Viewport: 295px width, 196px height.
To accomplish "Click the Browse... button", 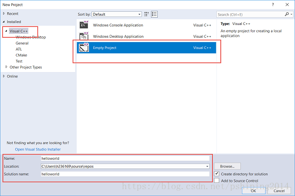I will [227, 166].
